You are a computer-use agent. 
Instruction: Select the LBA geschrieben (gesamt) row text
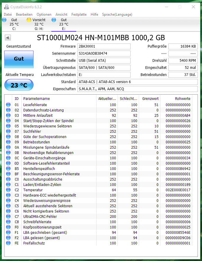click(x=45, y=233)
